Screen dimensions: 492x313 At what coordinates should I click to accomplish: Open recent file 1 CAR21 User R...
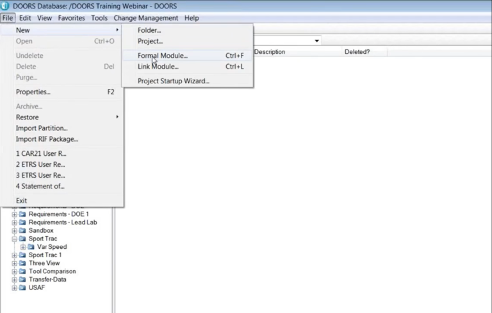click(61, 154)
